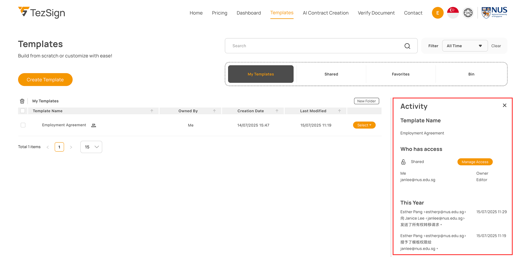The height and width of the screenshot is (257, 525).
Task: Open the EN language globe icon
Action: [x=468, y=13]
